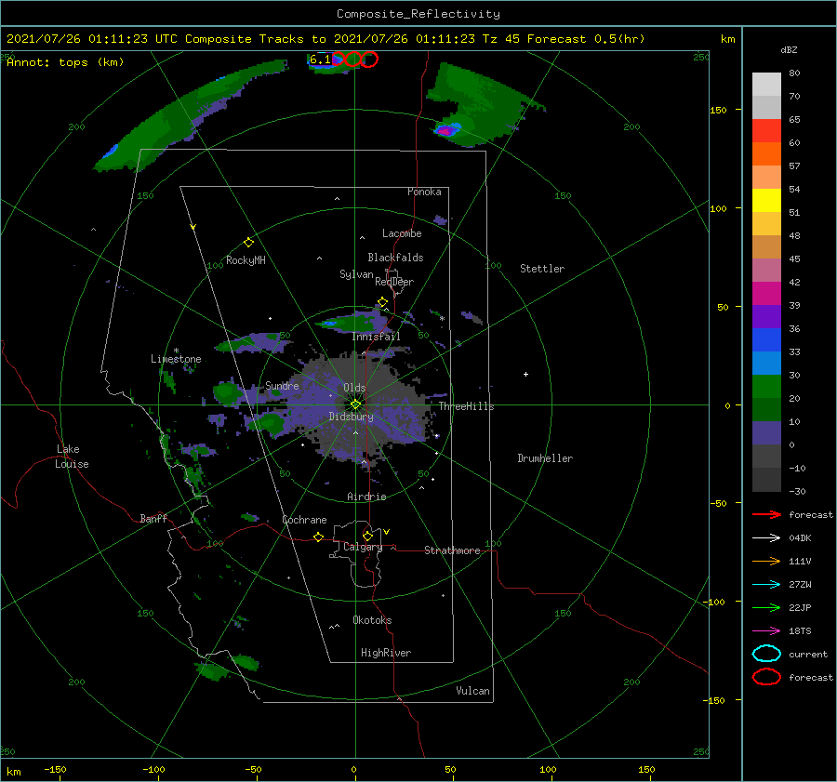Pick the bright green 30-20 dBZ swatch
The image size is (837, 782).
pos(766,386)
